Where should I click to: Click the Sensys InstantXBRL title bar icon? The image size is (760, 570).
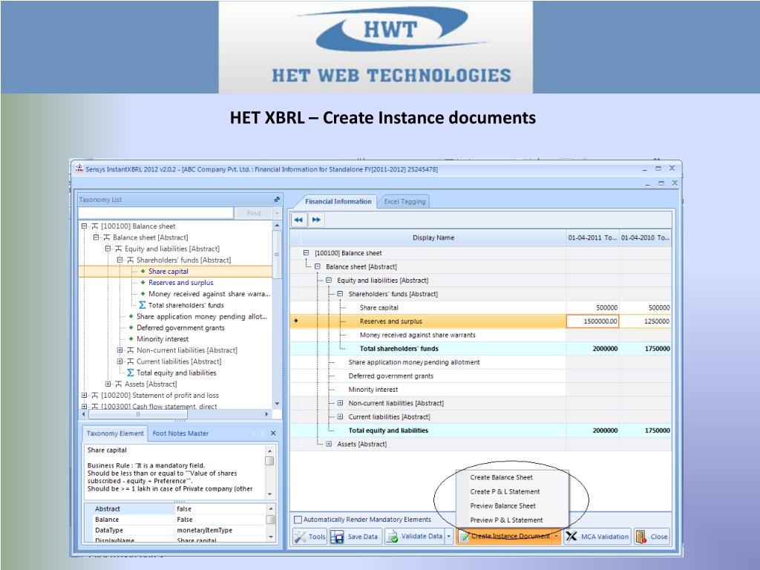[79, 168]
